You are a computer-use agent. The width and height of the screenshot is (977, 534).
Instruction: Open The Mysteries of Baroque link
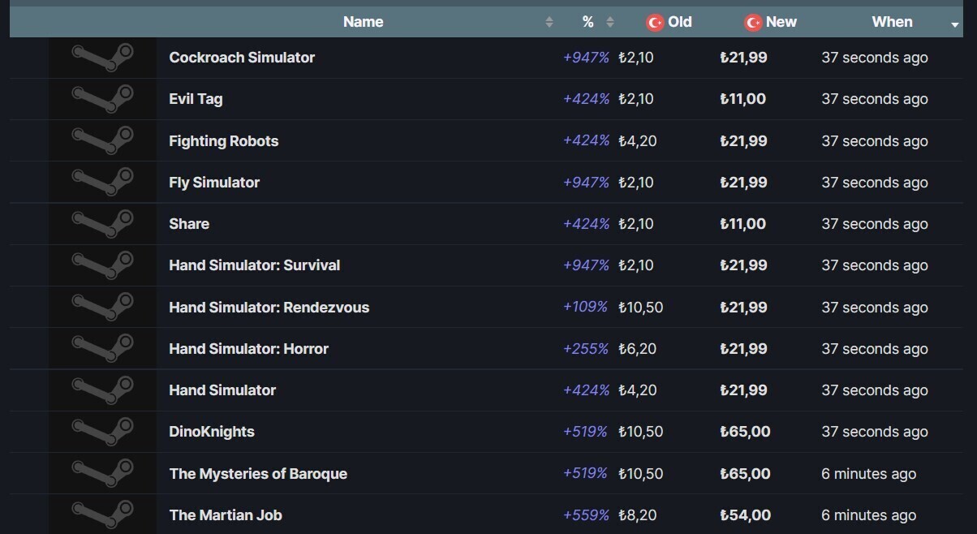pyautogui.click(x=258, y=474)
